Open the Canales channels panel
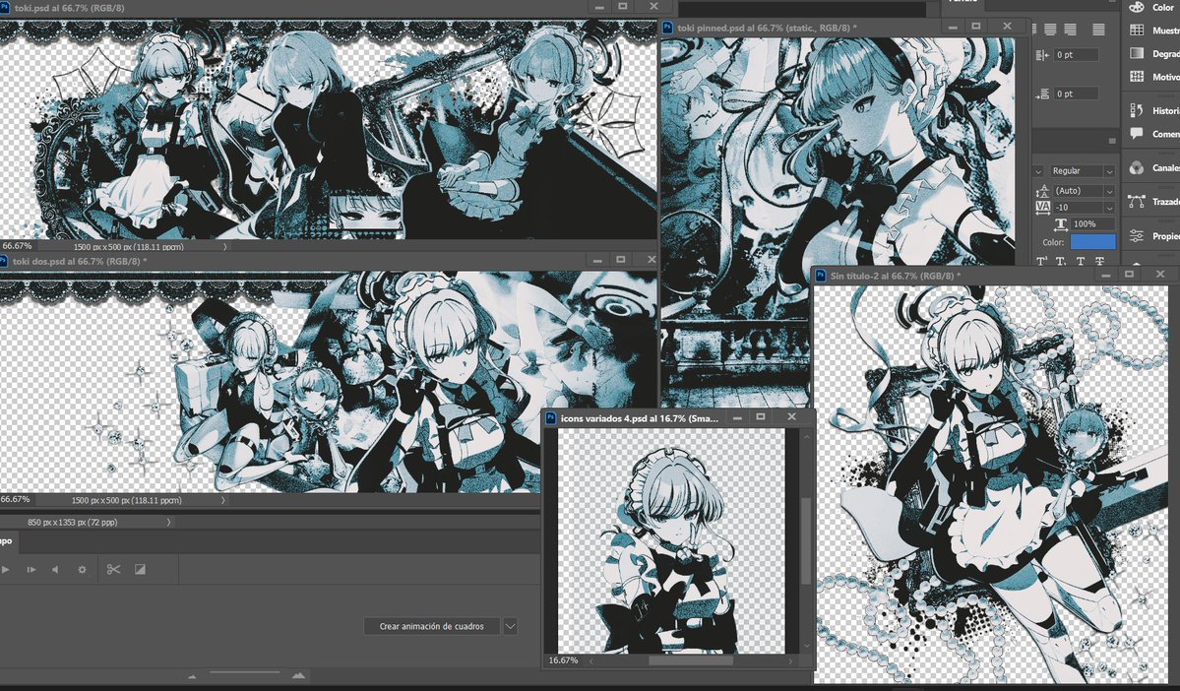 pos(1137,168)
